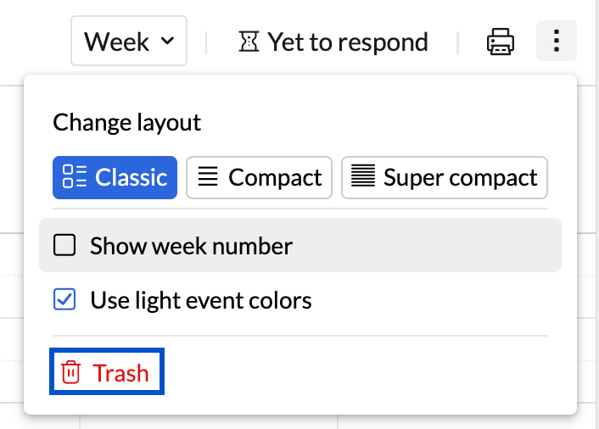The height and width of the screenshot is (429, 599).
Task: Click the Use light event colors label
Action: (x=201, y=300)
